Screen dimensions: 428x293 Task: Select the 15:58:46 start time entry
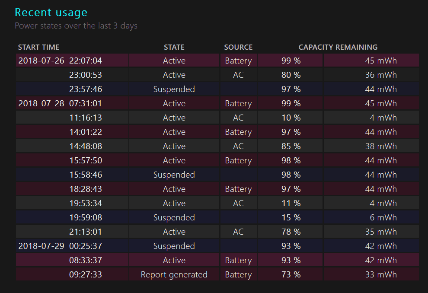click(x=85, y=175)
